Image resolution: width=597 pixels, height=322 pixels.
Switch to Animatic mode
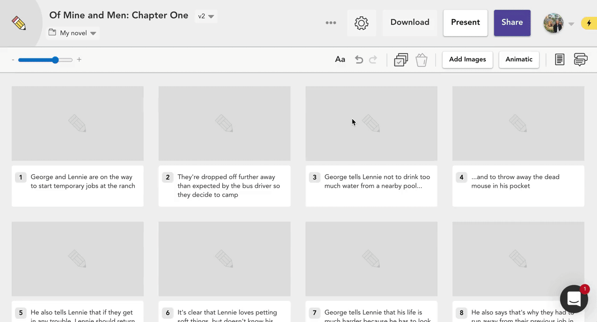(519, 59)
